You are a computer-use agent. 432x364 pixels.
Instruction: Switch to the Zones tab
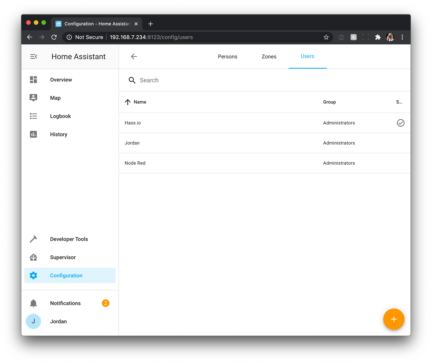(x=268, y=57)
